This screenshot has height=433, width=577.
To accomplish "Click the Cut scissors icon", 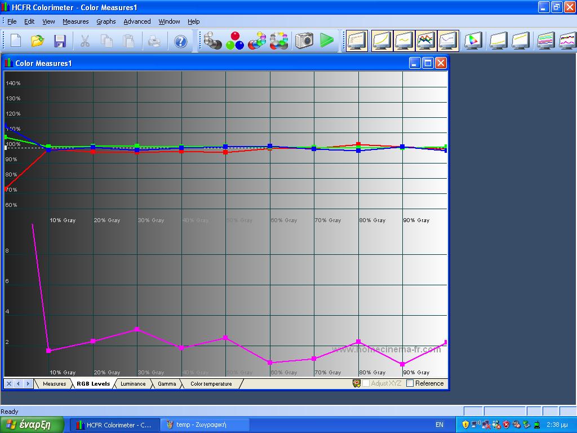I will 85,41.
